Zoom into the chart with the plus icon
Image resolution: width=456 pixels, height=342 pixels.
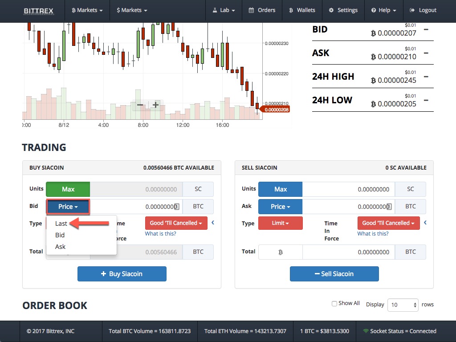pyautogui.click(x=155, y=105)
